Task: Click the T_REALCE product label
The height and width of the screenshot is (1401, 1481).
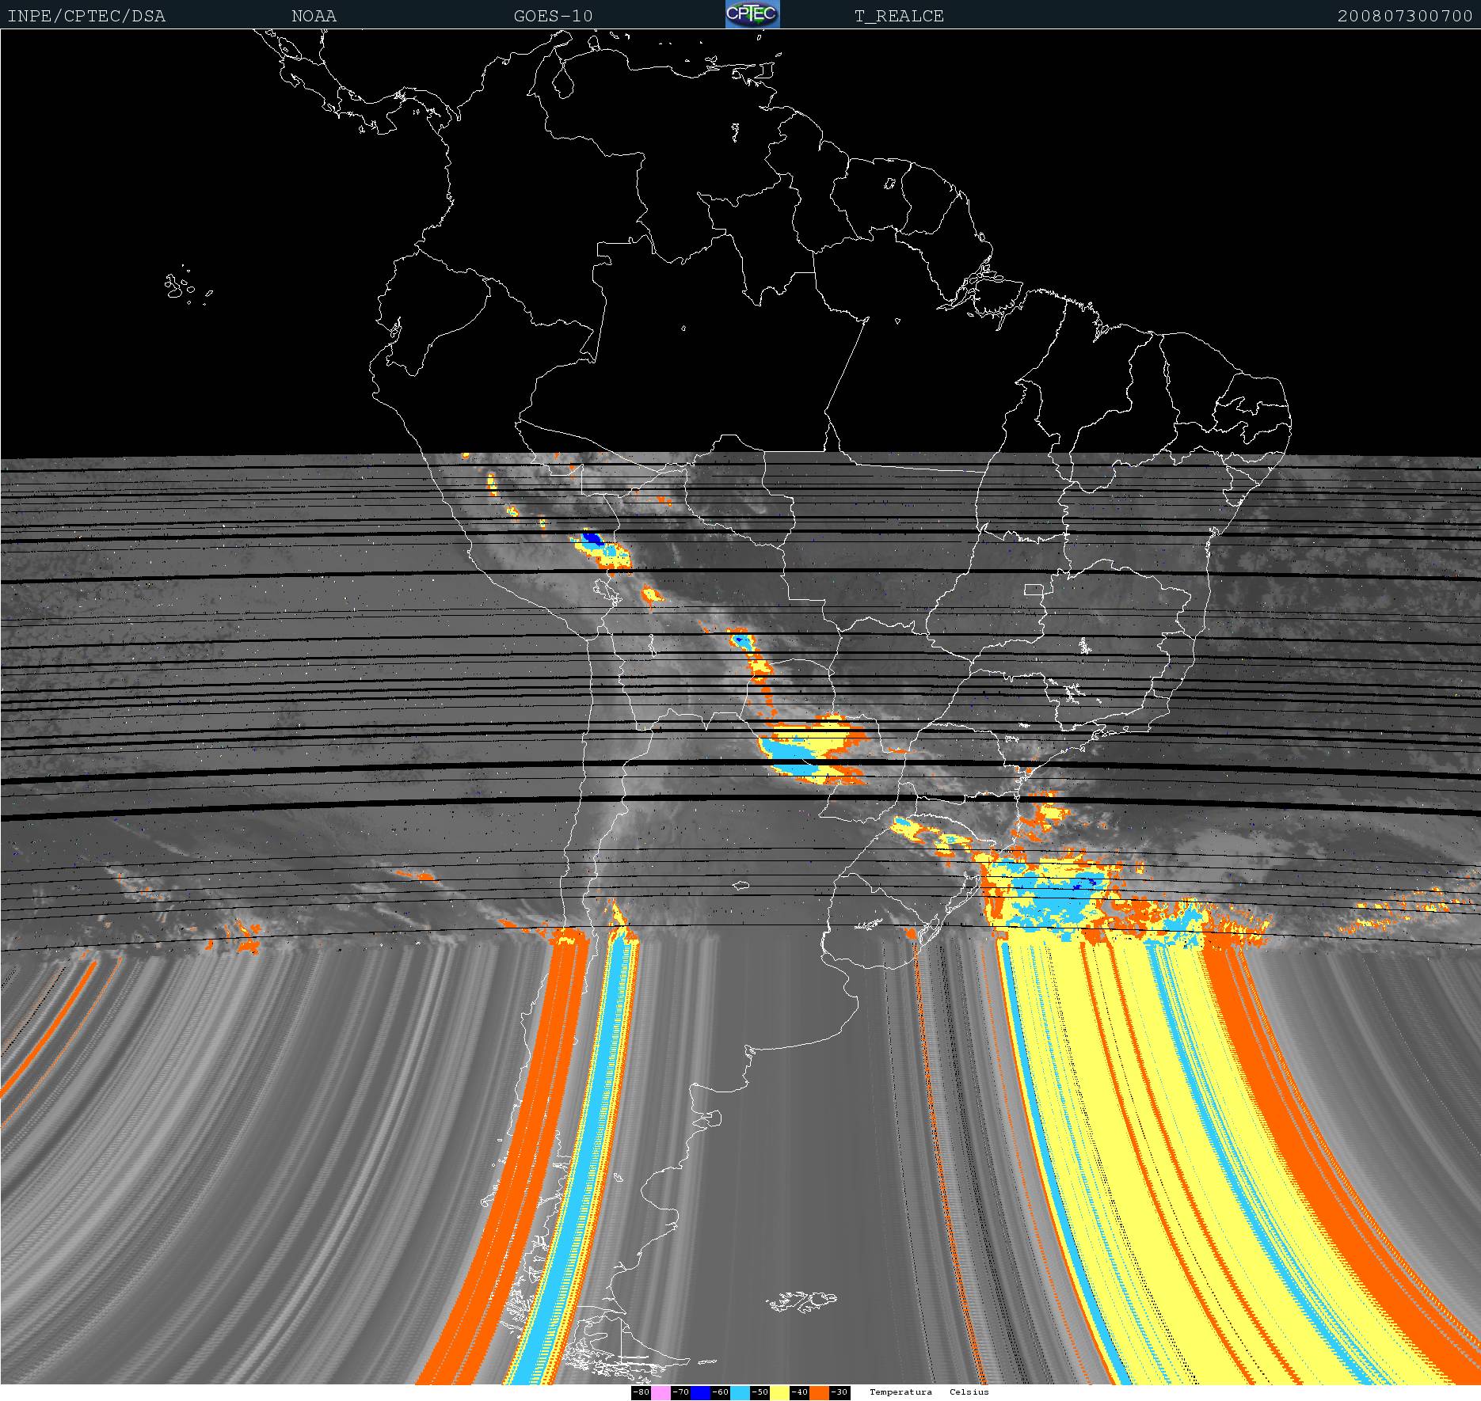Action: click(899, 16)
